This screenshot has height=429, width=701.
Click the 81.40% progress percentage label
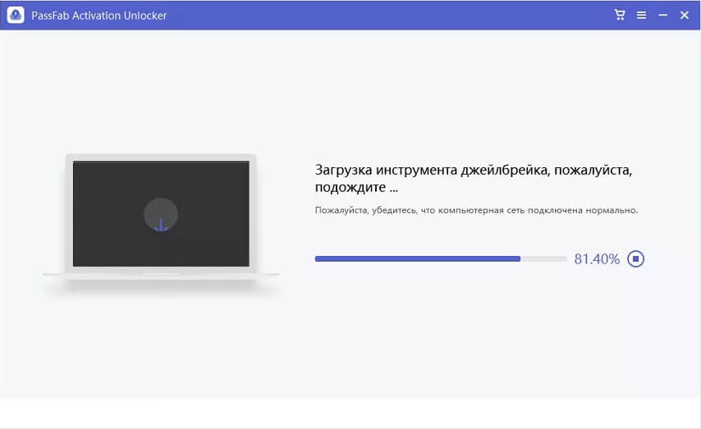click(x=596, y=259)
